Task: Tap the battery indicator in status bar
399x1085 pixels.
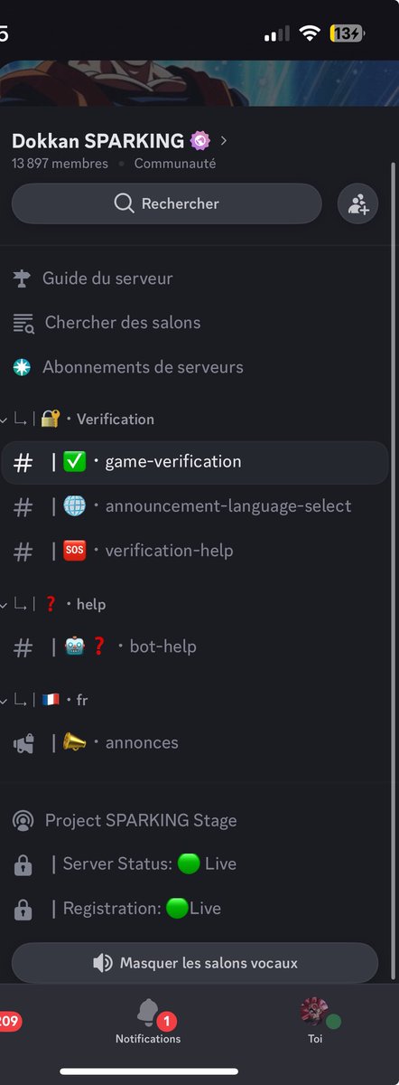Action: tap(348, 33)
